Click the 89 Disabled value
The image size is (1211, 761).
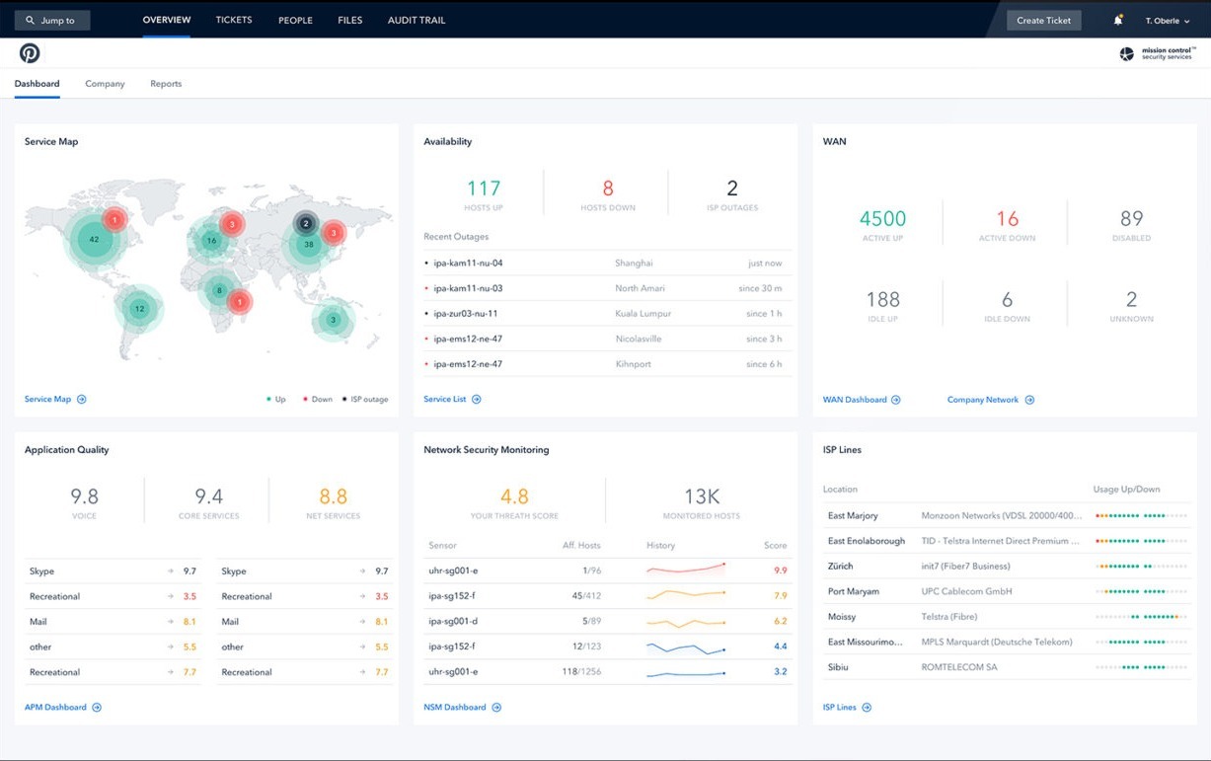1131,219
